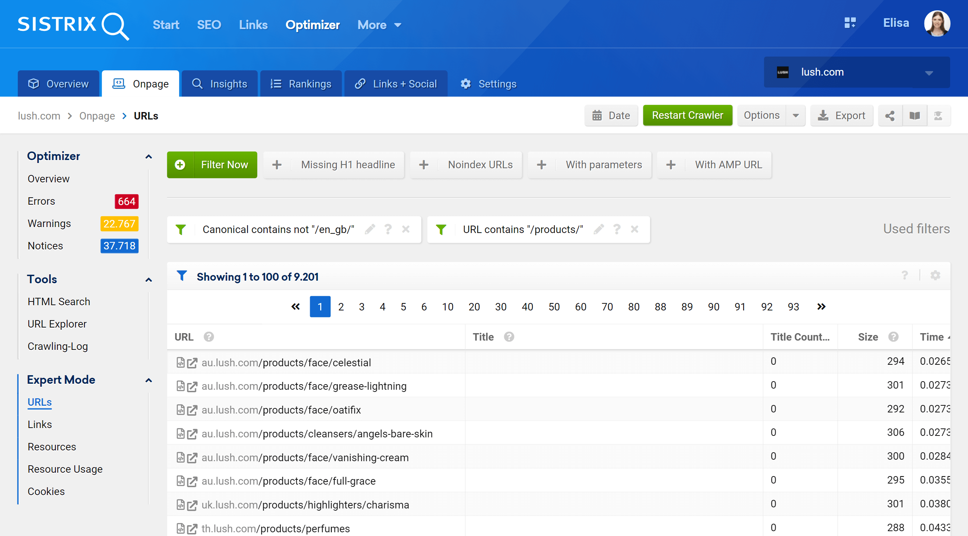Open external link for highlighters/charisma URL
The image size is (968, 536).
click(192, 505)
